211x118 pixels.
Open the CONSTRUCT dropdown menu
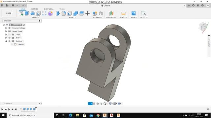[x=111, y=17]
